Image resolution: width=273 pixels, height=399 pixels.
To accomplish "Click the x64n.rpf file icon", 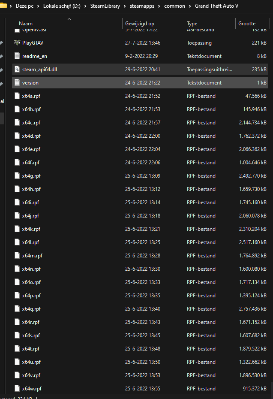I will pyautogui.click(x=17, y=269).
